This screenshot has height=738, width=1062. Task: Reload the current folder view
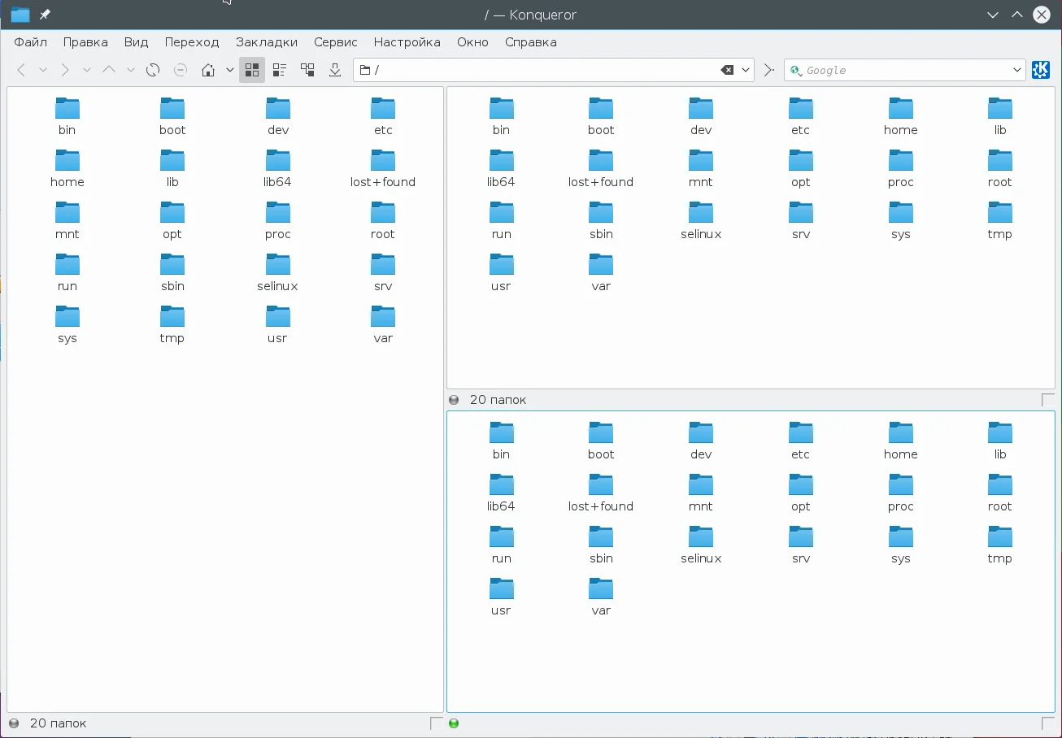[153, 70]
